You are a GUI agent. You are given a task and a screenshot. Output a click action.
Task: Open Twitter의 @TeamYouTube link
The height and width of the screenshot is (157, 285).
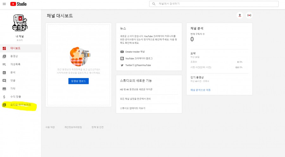click(x=138, y=65)
